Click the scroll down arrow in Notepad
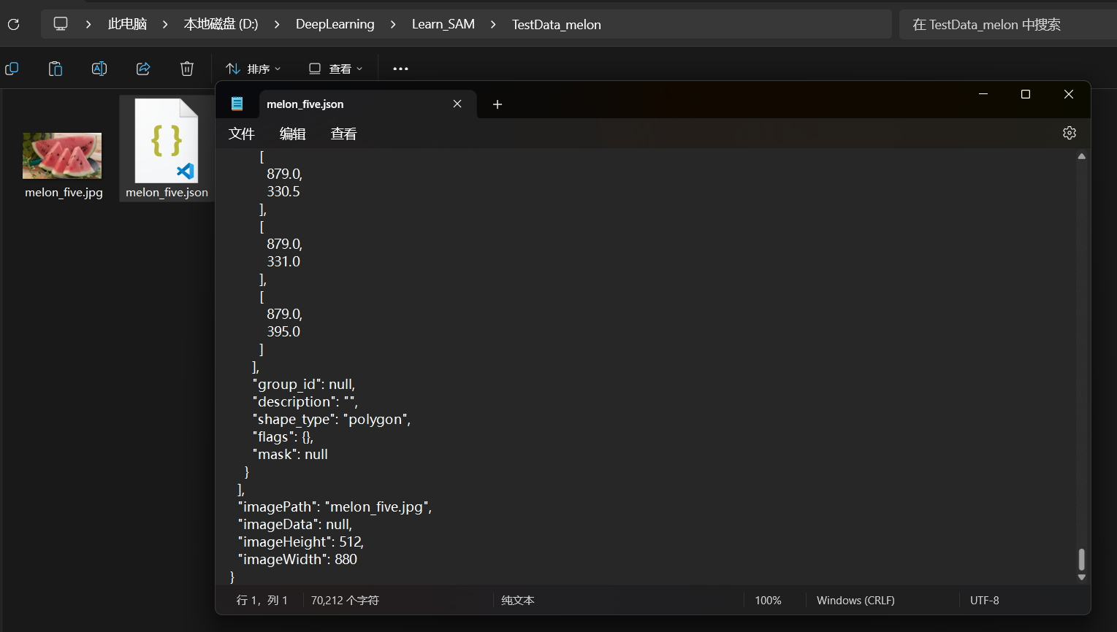 click(1082, 577)
